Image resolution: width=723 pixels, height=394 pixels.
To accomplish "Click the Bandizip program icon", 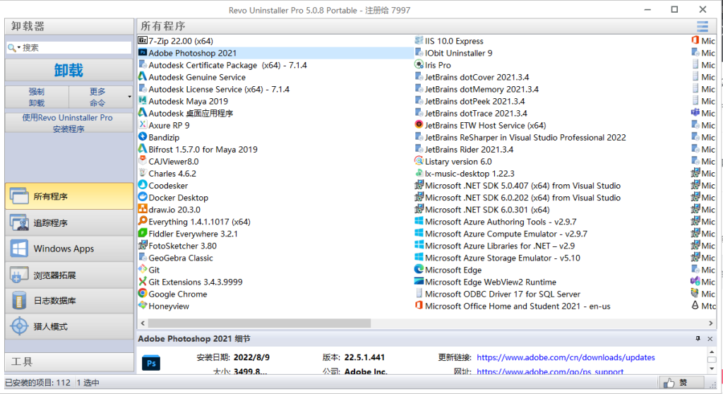I will pyautogui.click(x=143, y=136).
